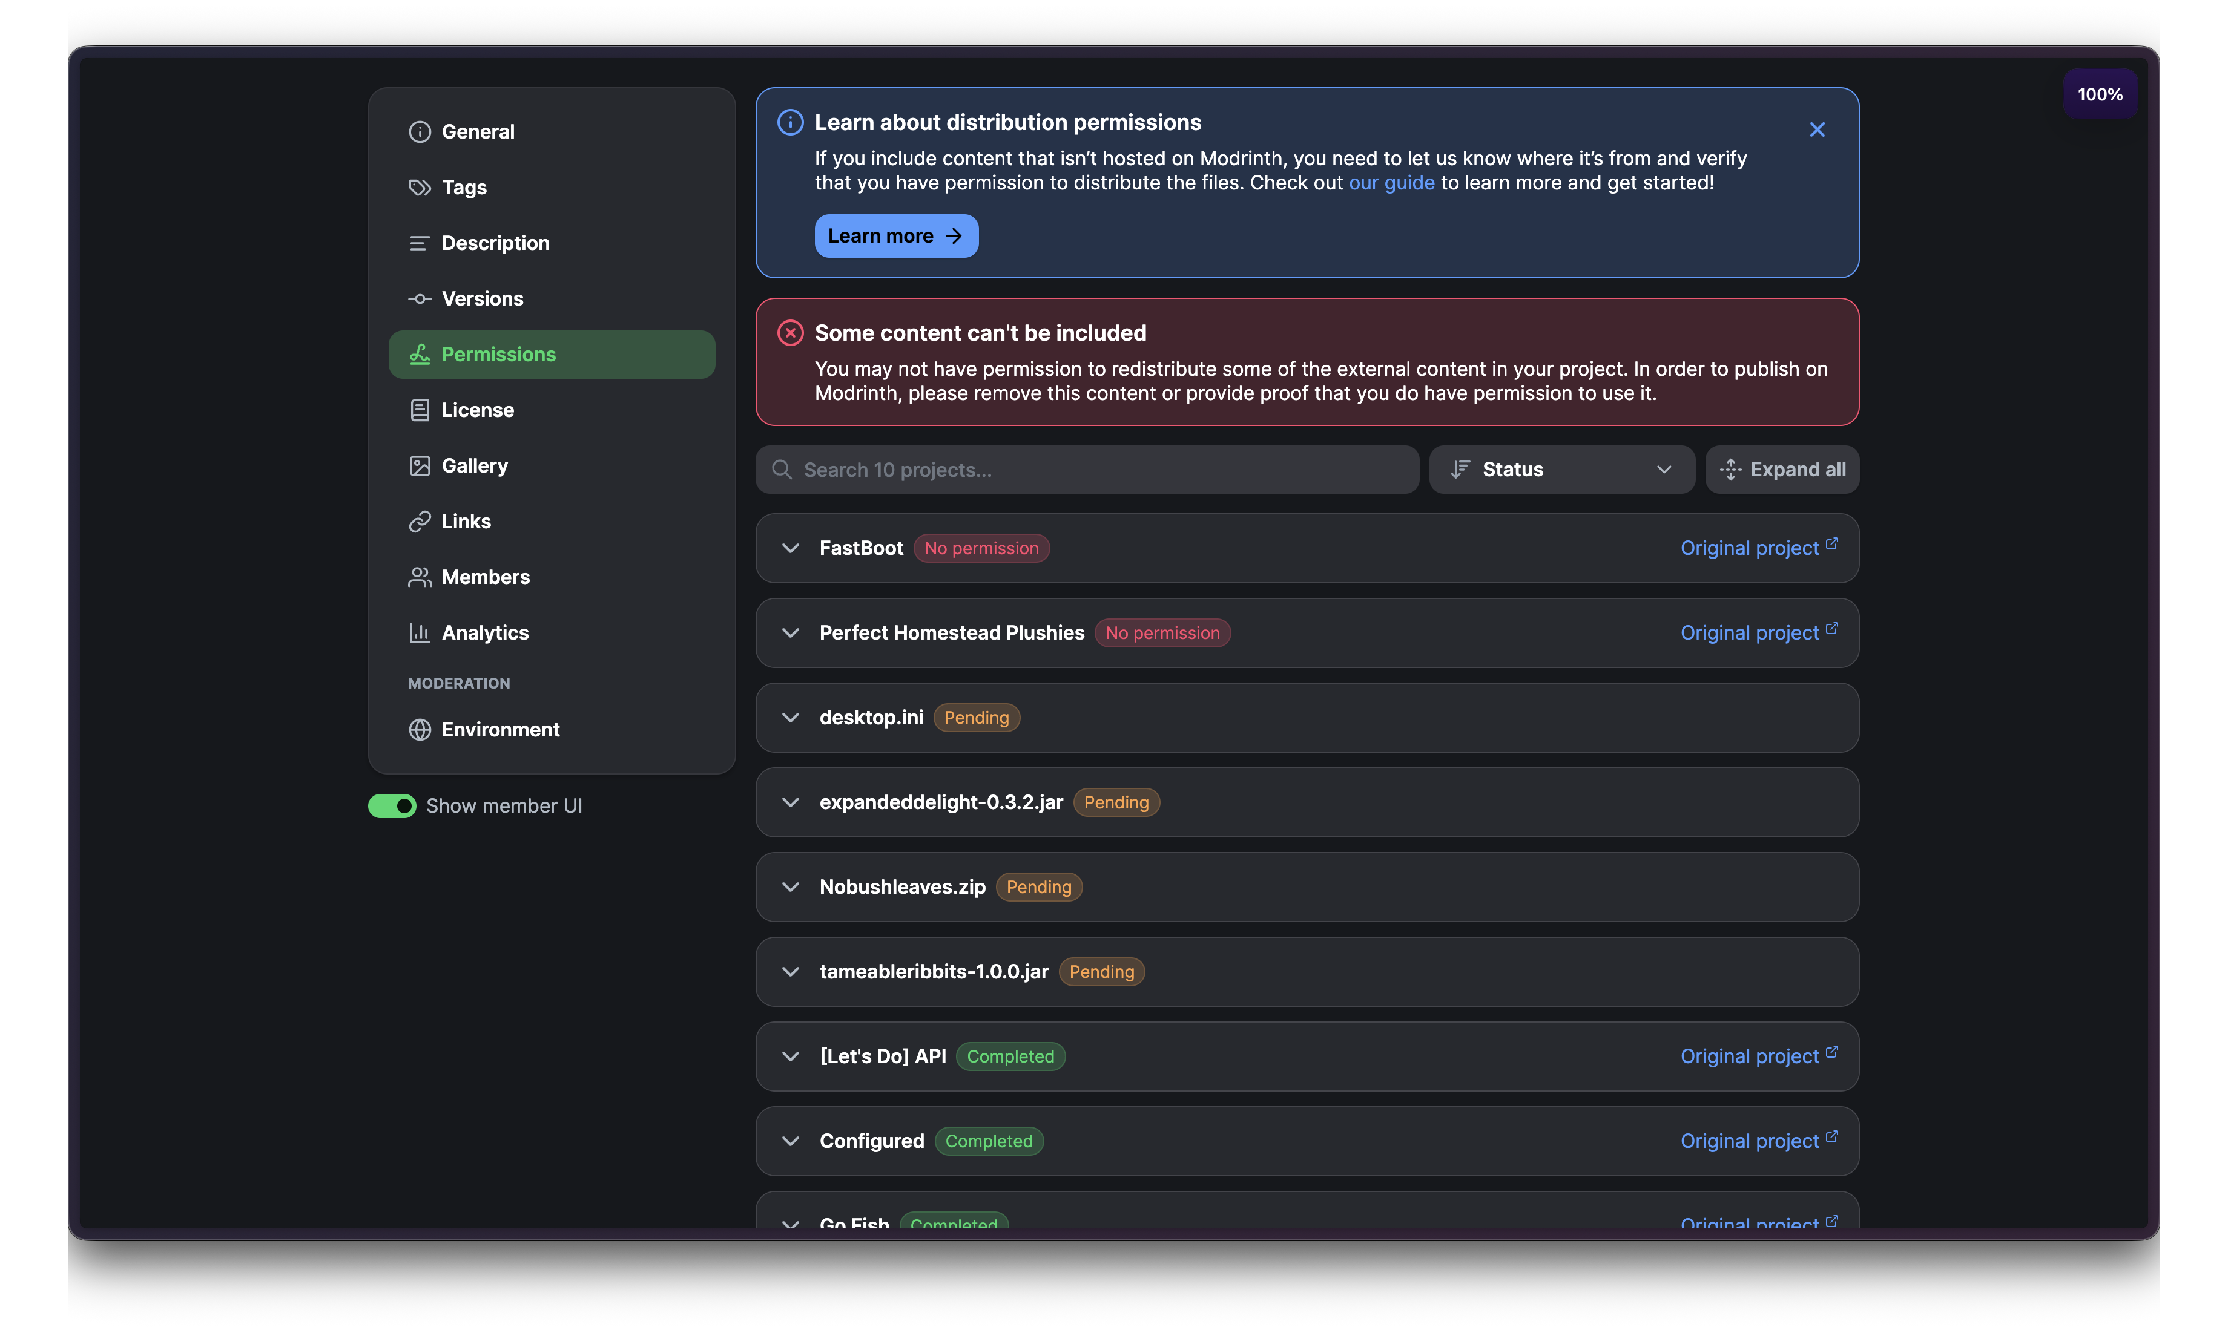The width and height of the screenshot is (2228, 1330).
Task: Expand the Perfect Homestead Plushies chevron
Action: click(x=790, y=633)
